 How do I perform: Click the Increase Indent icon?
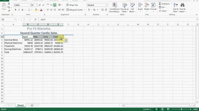point(63,10)
